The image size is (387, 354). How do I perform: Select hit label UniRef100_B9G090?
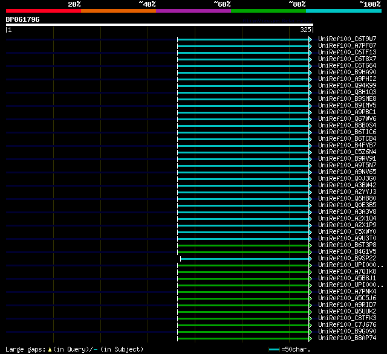tap(347, 332)
